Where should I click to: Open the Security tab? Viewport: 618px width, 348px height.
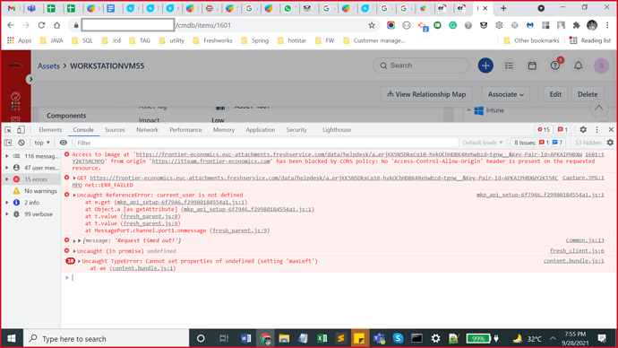pos(296,130)
